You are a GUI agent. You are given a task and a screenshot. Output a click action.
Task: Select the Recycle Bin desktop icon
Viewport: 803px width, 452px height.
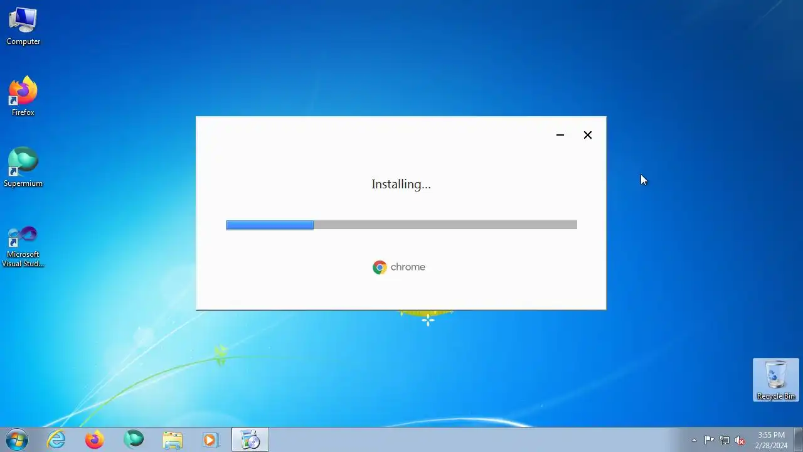pos(776,380)
